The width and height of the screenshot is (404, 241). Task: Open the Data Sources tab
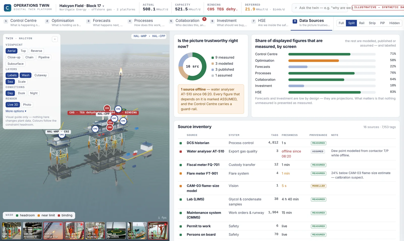(311, 23)
